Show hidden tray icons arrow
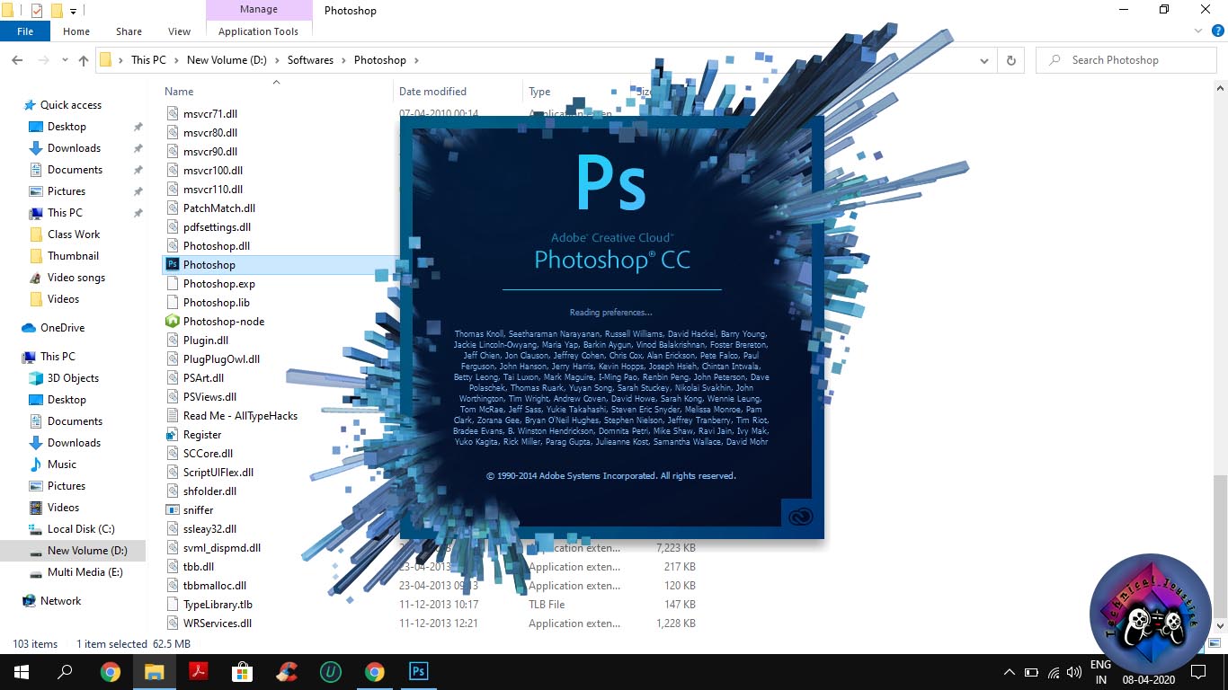This screenshot has height=690, width=1228. point(1010,672)
